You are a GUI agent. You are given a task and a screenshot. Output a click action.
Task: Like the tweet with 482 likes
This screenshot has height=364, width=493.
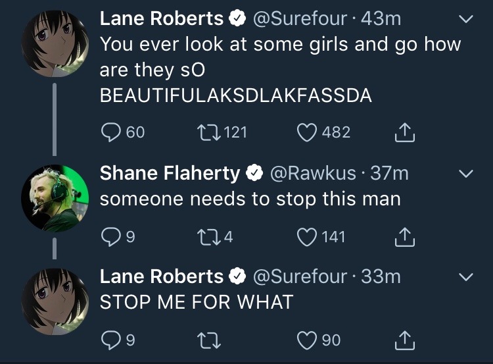tap(306, 132)
